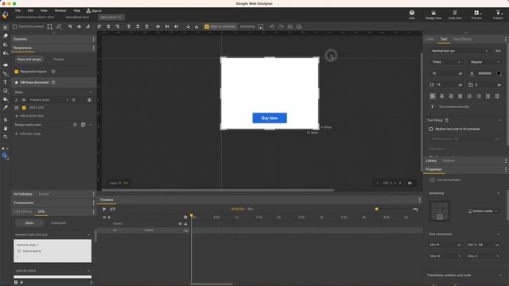Left-align text in Text panel
This screenshot has height=286, width=509.
click(x=433, y=96)
